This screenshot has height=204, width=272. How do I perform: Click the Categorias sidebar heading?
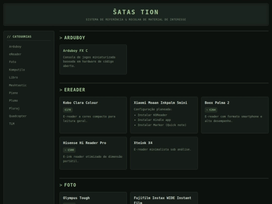click(x=19, y=37)
